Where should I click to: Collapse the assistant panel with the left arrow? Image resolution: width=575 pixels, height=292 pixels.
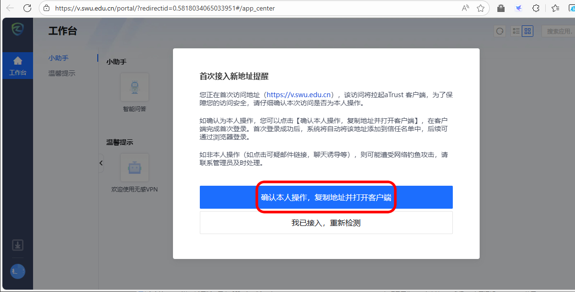pyautogui.click(x=101, y=163)
